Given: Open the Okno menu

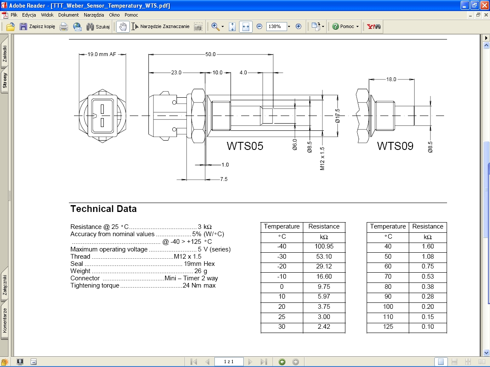Looking at the screenshot, I should [114, 15].
